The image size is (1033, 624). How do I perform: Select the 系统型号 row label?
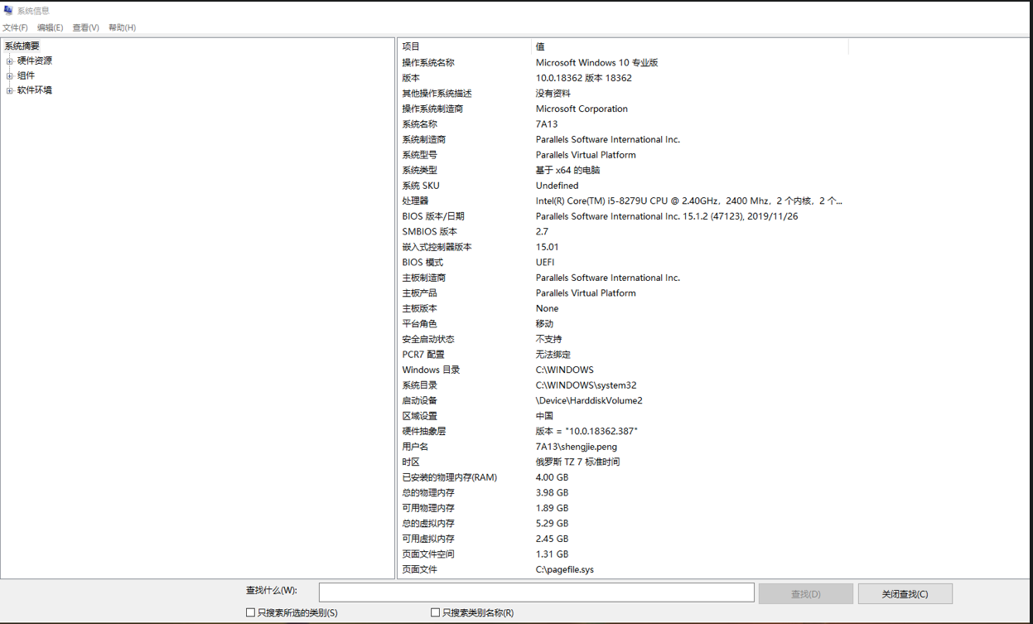(419, 155)
